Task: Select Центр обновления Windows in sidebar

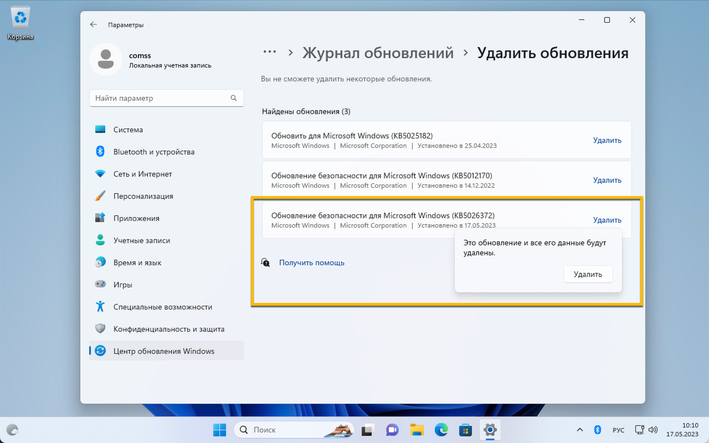Action: pos(166,351)
